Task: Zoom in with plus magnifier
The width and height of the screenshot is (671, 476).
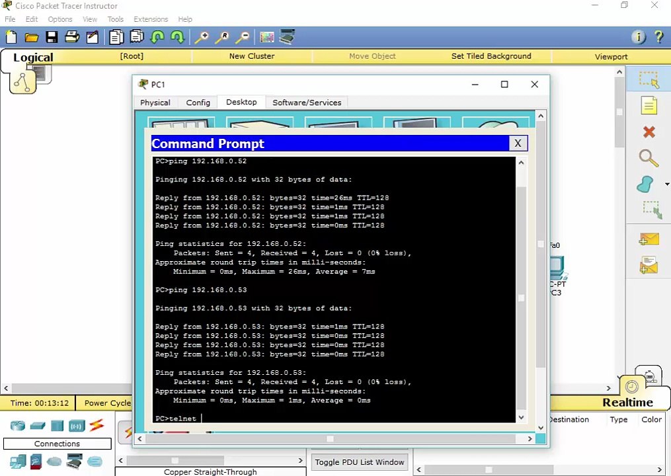Action: (202, 37)
